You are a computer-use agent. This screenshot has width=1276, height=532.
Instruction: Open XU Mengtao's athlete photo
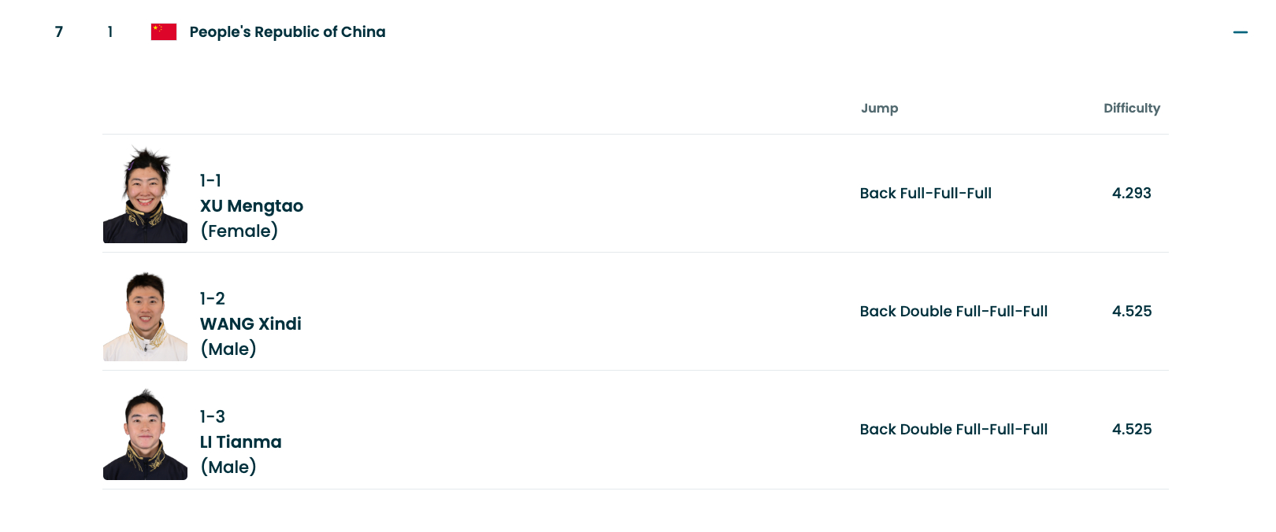pyautogui.click(x=145, y=194)
